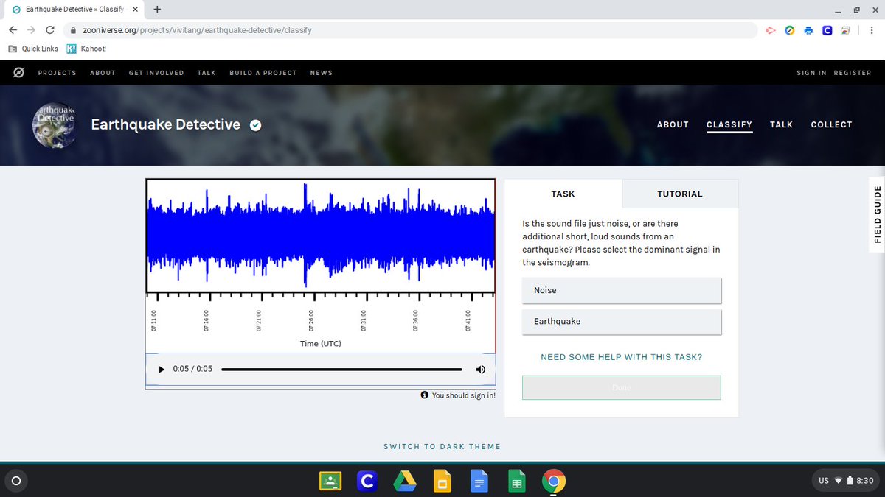885x497 pixels.
Task: Open GET INVOLVED menu item
Action: [156, 73]
